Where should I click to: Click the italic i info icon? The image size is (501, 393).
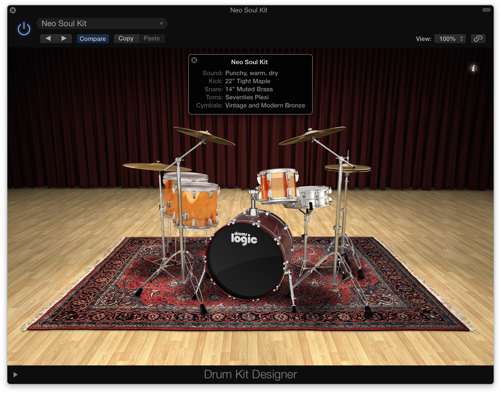tap(473, 68)
